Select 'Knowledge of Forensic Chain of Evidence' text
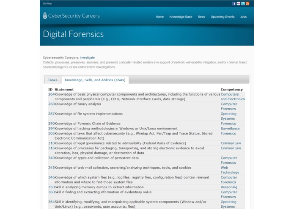 [88, 124]
